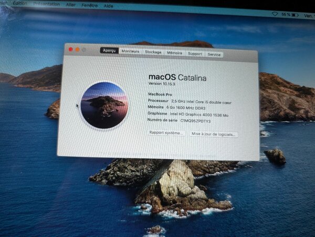Click the 2,5 GHz Intel Core i5 processor value
The width and height of the screenshot is (315, 237).
click(201, 102)
